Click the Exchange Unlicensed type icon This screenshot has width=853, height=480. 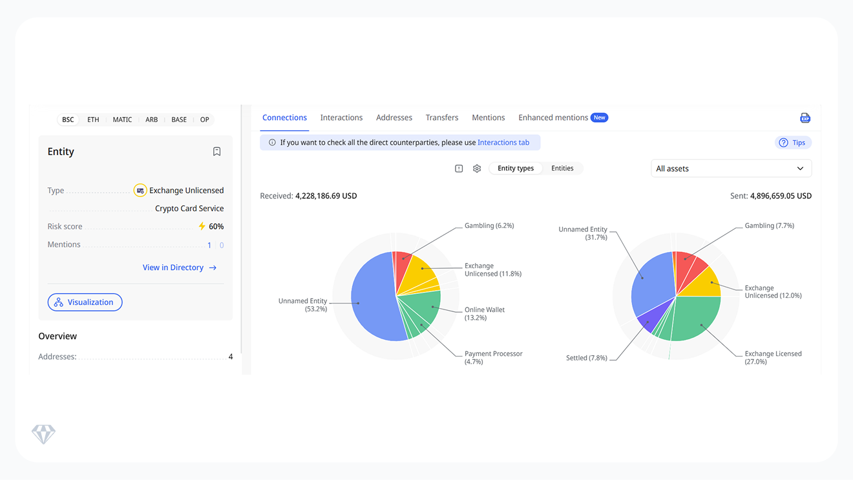point(140,191)
